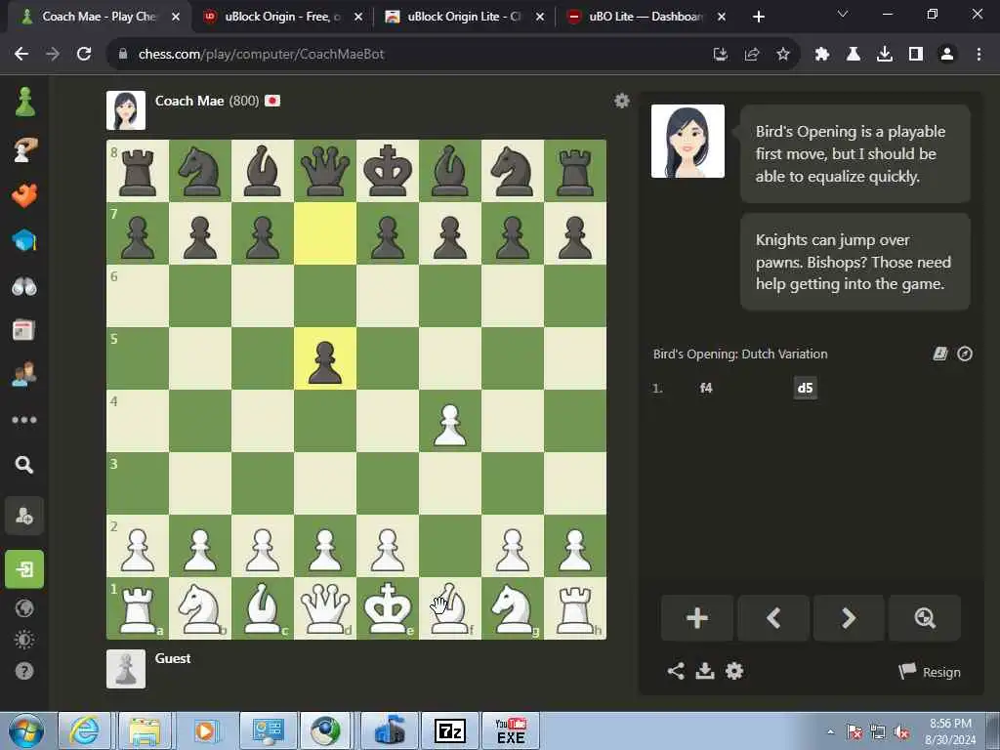The image size is (1000, 750).
Task: Click Coach Mae avatar above board
Action: point(126,109)
